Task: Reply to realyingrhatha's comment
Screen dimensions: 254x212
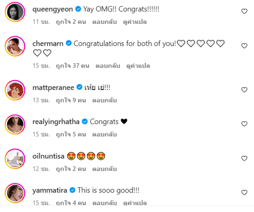Action: (x=104, y=134)
